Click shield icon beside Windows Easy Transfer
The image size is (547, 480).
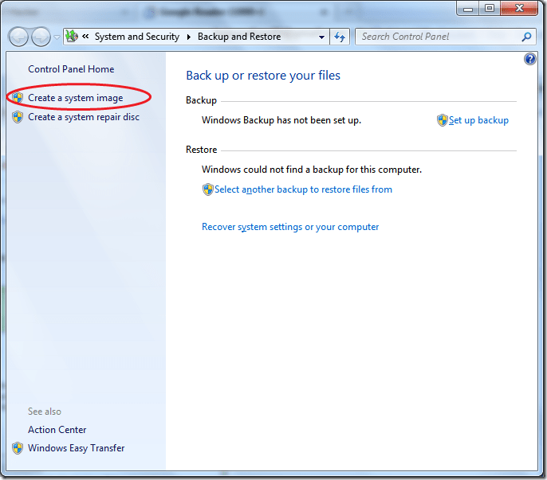(x=18, y=448)
